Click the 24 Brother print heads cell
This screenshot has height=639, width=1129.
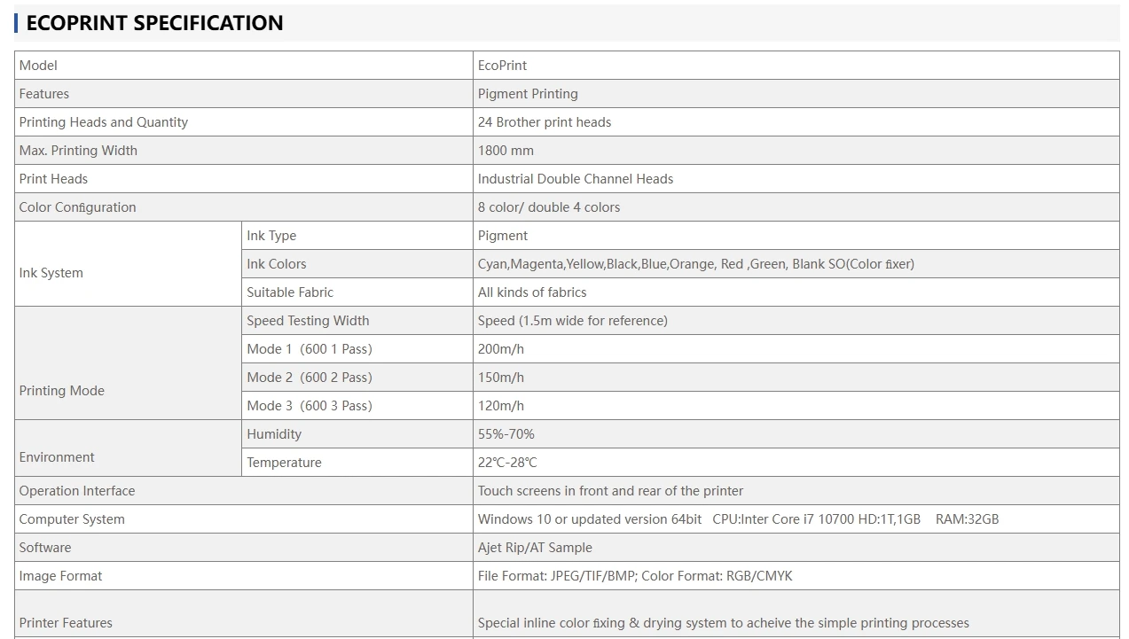click(796, 122)
